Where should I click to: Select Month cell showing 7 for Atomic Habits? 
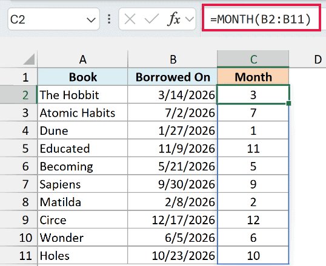click(x=253, y=112)
